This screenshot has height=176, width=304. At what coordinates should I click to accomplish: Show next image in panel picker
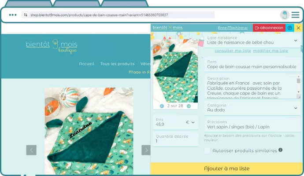point(189,106)
